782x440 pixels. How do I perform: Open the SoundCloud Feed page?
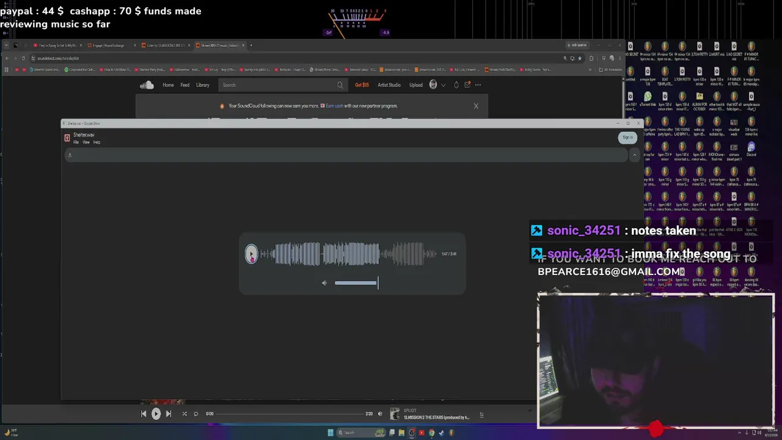click(x=185, y=85)
